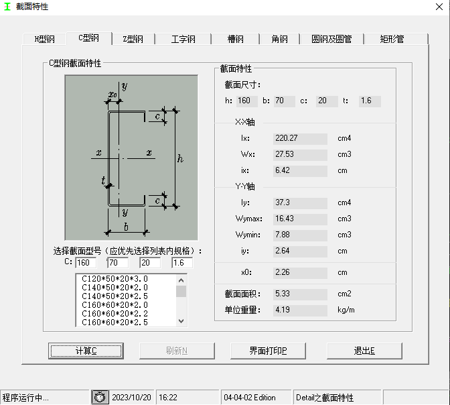Click the C-section diagram image

(131, 158)
